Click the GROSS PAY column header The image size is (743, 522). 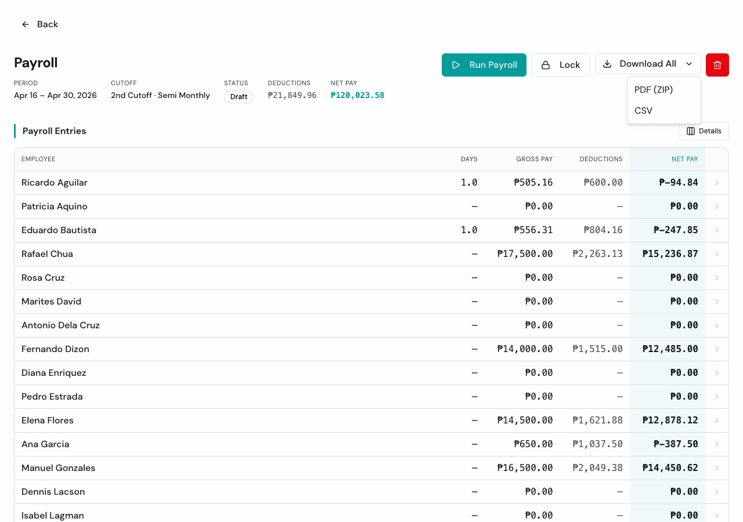pos(535,159)
